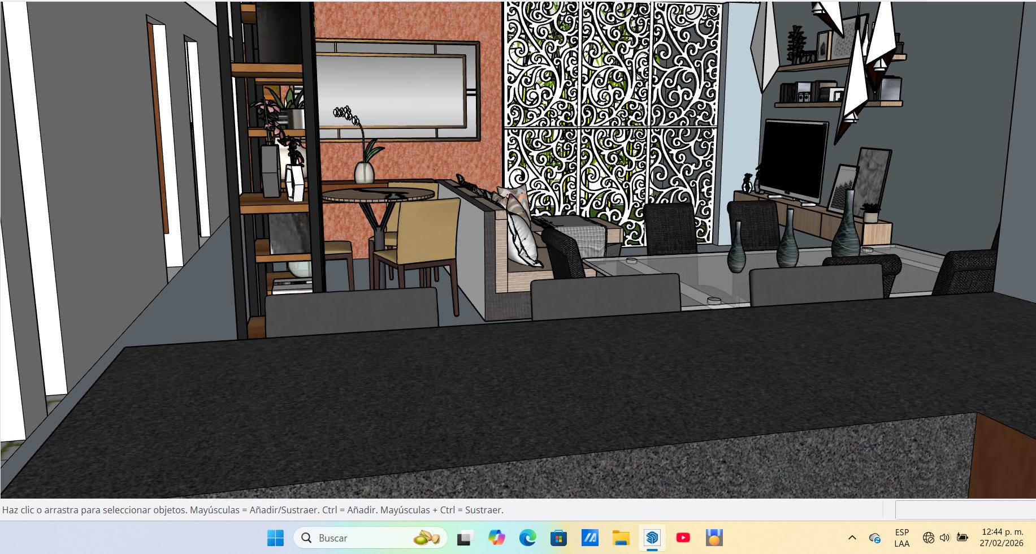The height and width of the screenshot is (554, 1036).
Task: Open Microsoft Store from taskbar
Action: (558, 538)
